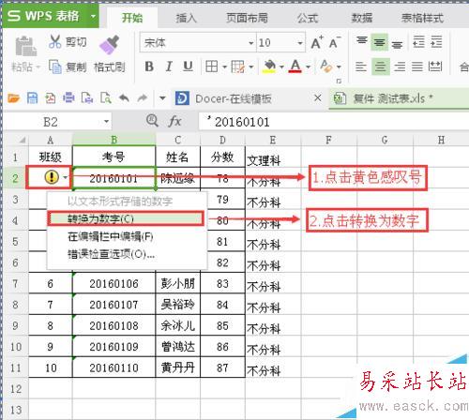Expand the quick access toolbar arrow
The width and height of the screenshot is (469, 420).
click(x=162, y=98)
